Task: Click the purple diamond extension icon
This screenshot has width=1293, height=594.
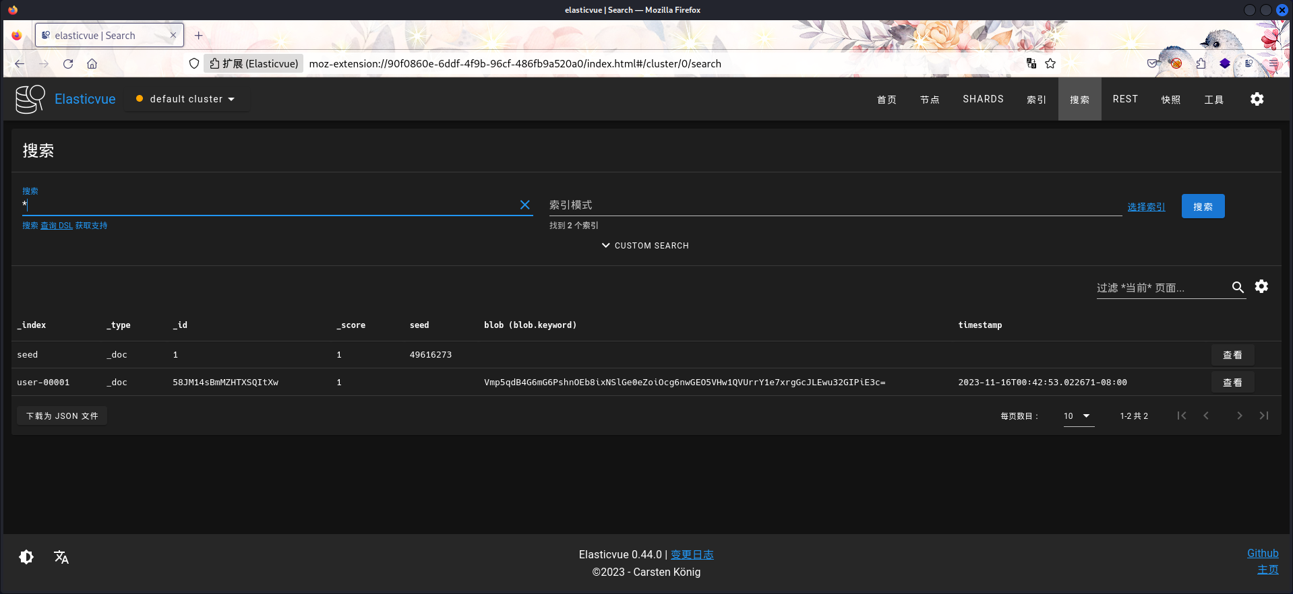Action: pos(1225,63)
